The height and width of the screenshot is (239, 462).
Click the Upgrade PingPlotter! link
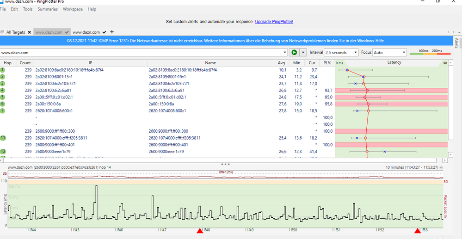pyautogui.click(x=274, y=22)
